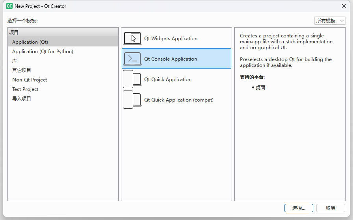
Task: Choose Qt Quick Application template label
Action: (168, 79)
